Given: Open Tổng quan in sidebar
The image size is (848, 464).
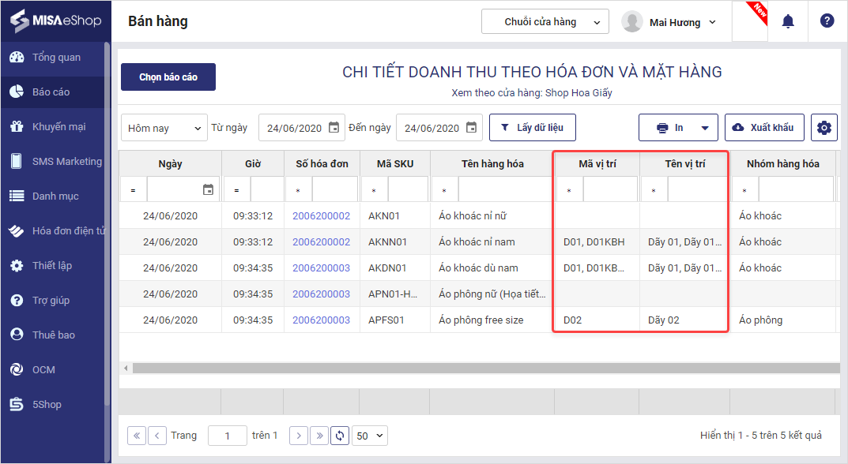Looking at the screenshot, I should pyautogui.click(x=55, y=58).
